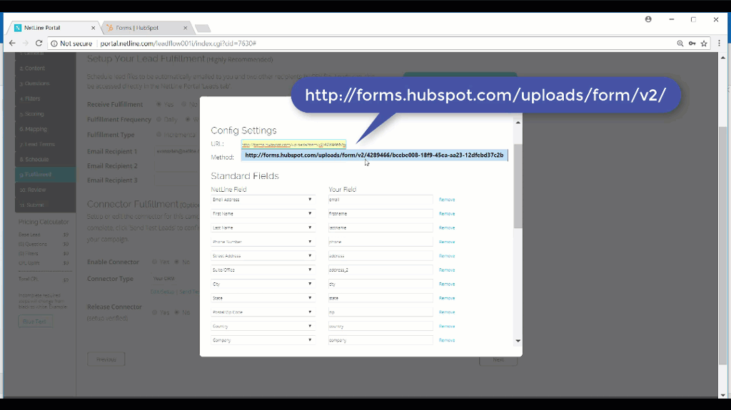Click the browser address bar URL
The height and width of the screenshot is (410, 731).
(178, 43)
